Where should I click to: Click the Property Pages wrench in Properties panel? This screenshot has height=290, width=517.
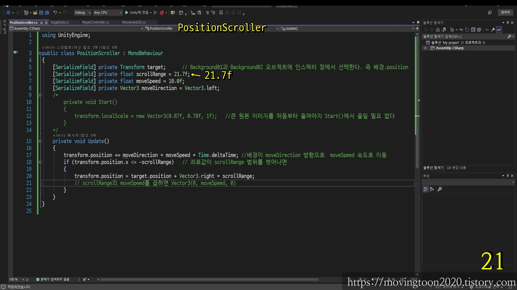point(440,189)
